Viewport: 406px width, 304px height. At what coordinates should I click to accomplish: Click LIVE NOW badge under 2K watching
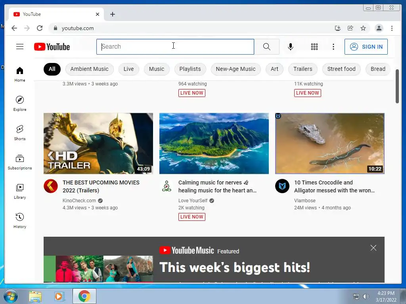point(192,217)
